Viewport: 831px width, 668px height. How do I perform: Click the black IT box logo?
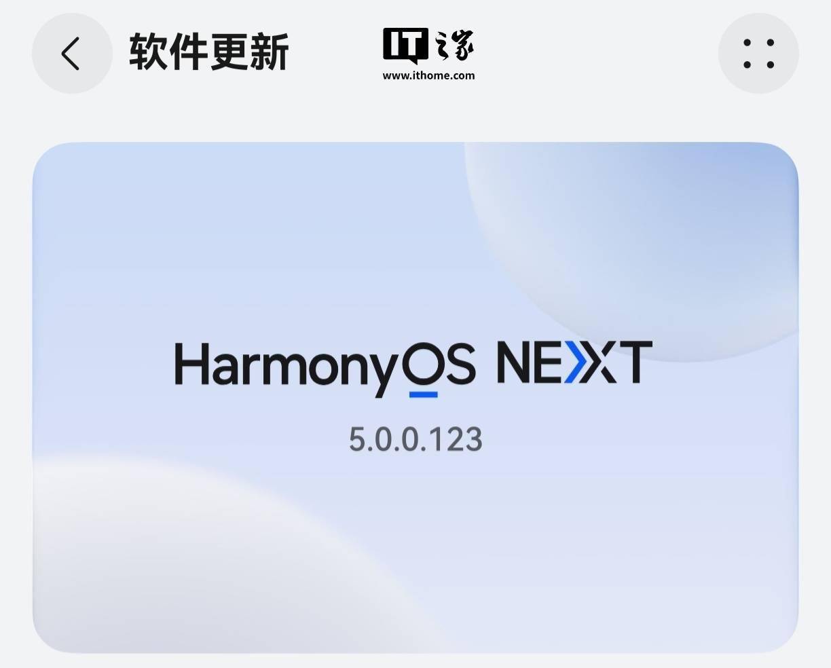pyautogui.click(x=405, y=45)
